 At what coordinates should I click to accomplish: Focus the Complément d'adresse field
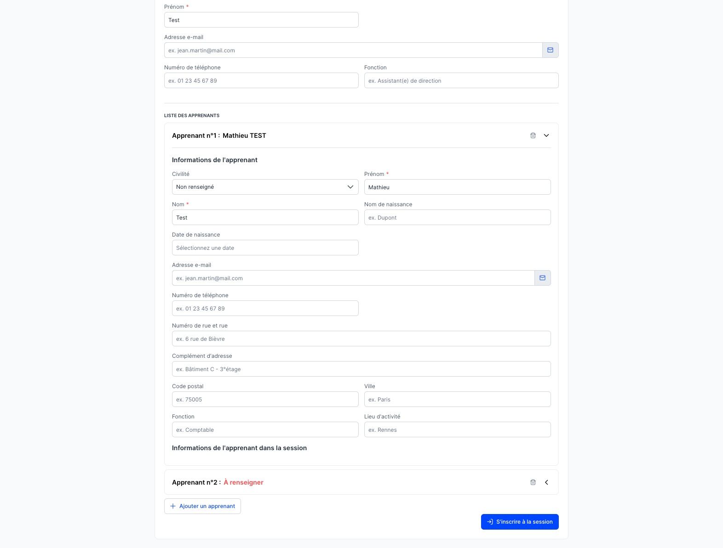(361, 369)
